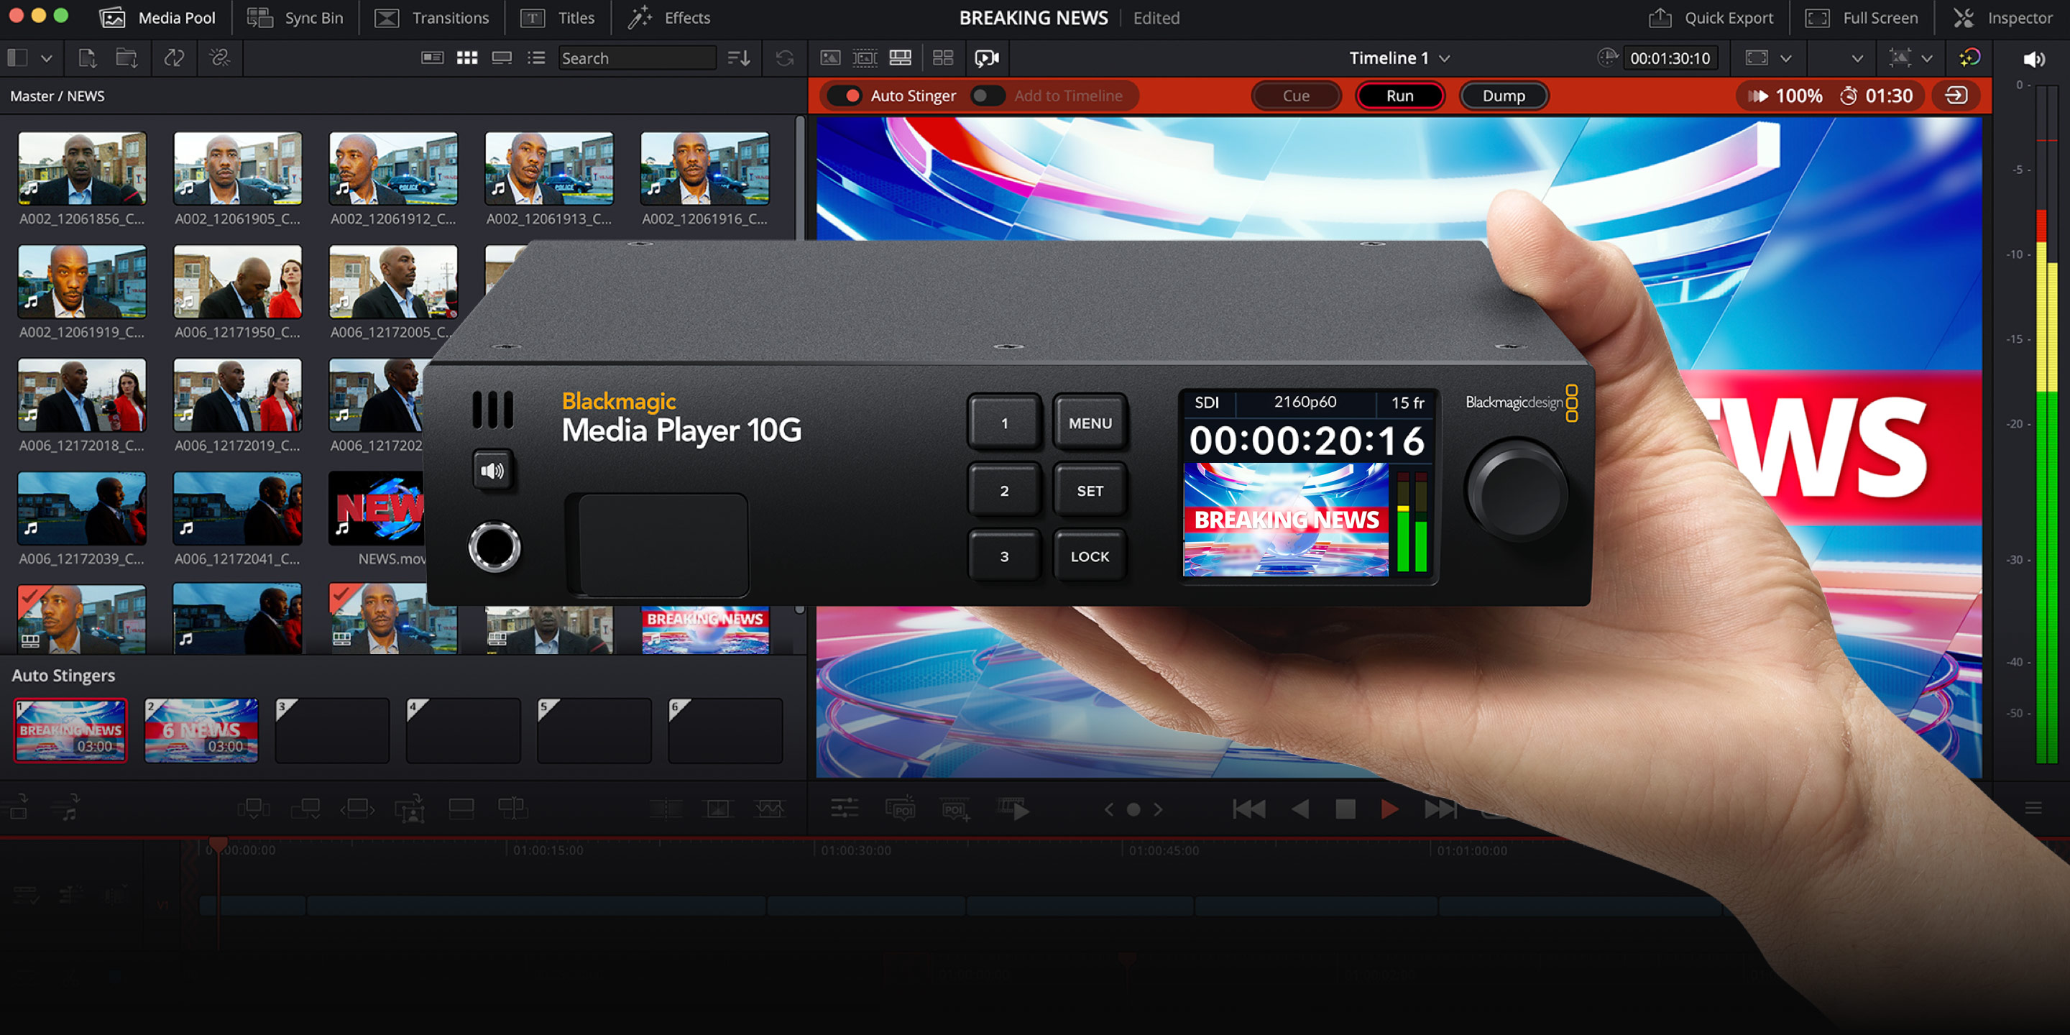Toggle the media pool sidebar panel
2070x1035 pixels.
(18, 57)
